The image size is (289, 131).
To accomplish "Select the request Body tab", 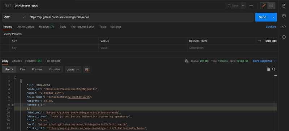I will pyautogui.click(x=63, y=27).
